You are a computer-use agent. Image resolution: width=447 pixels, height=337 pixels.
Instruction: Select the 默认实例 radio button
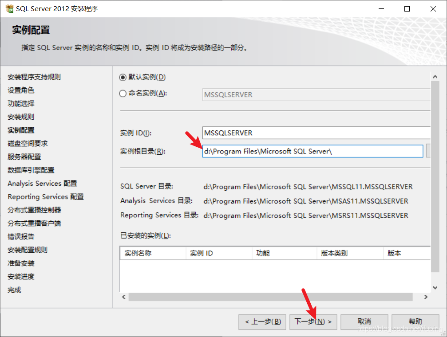pos(123,77)
